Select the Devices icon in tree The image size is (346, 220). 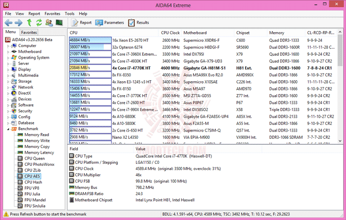point(14,99)
